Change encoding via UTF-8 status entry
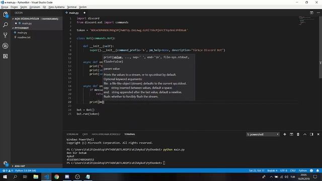The width and height of the screenshot is (322, 181). coord(284,170)
